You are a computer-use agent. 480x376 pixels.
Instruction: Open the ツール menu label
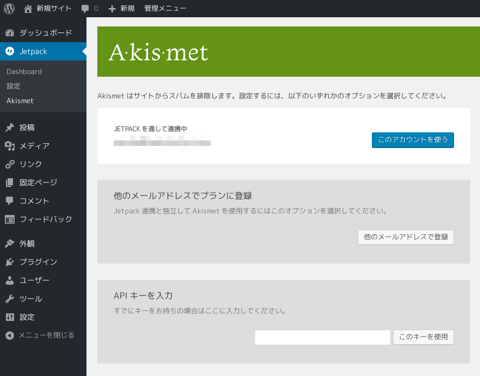coord(31,299)
